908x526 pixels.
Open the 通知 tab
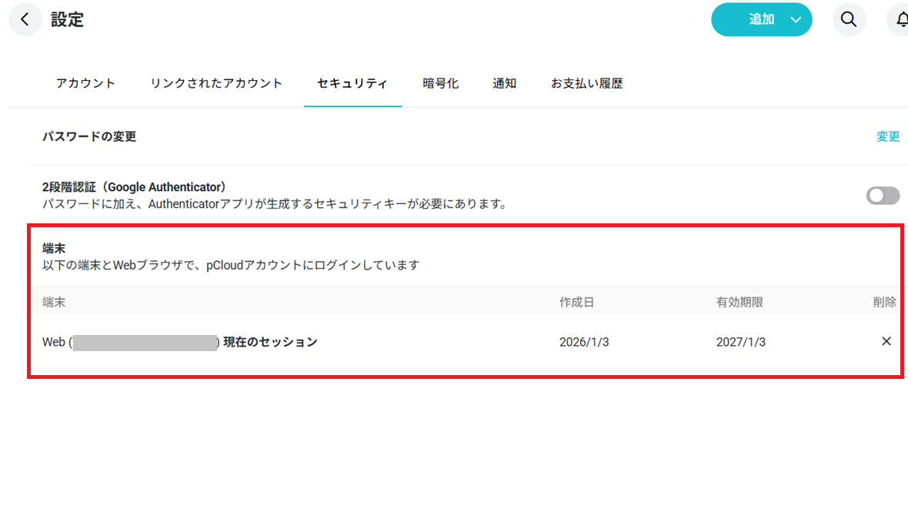click(504, 83)
